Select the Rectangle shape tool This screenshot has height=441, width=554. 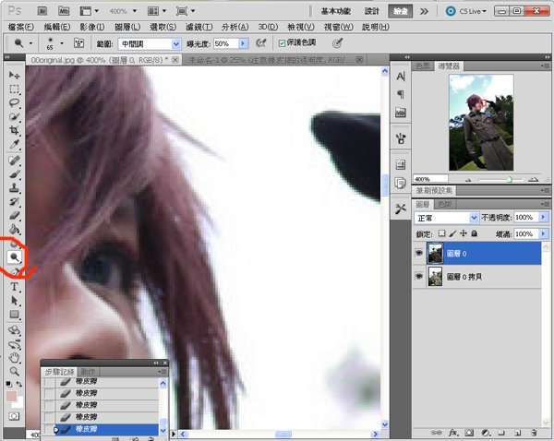coord(14,315)
